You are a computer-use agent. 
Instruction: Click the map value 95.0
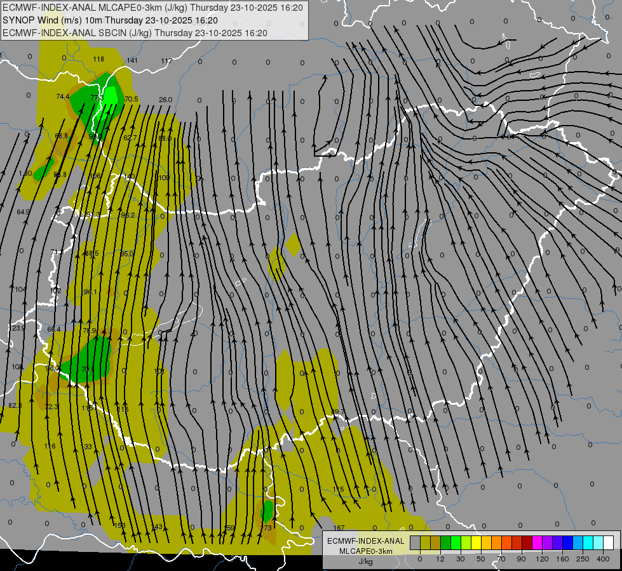[x=127, y=254]
